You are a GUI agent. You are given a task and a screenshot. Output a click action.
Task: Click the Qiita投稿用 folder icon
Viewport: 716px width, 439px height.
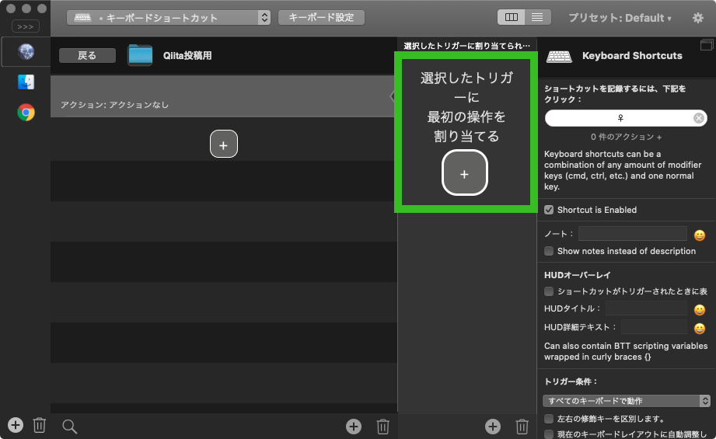(x=140, y=55)
